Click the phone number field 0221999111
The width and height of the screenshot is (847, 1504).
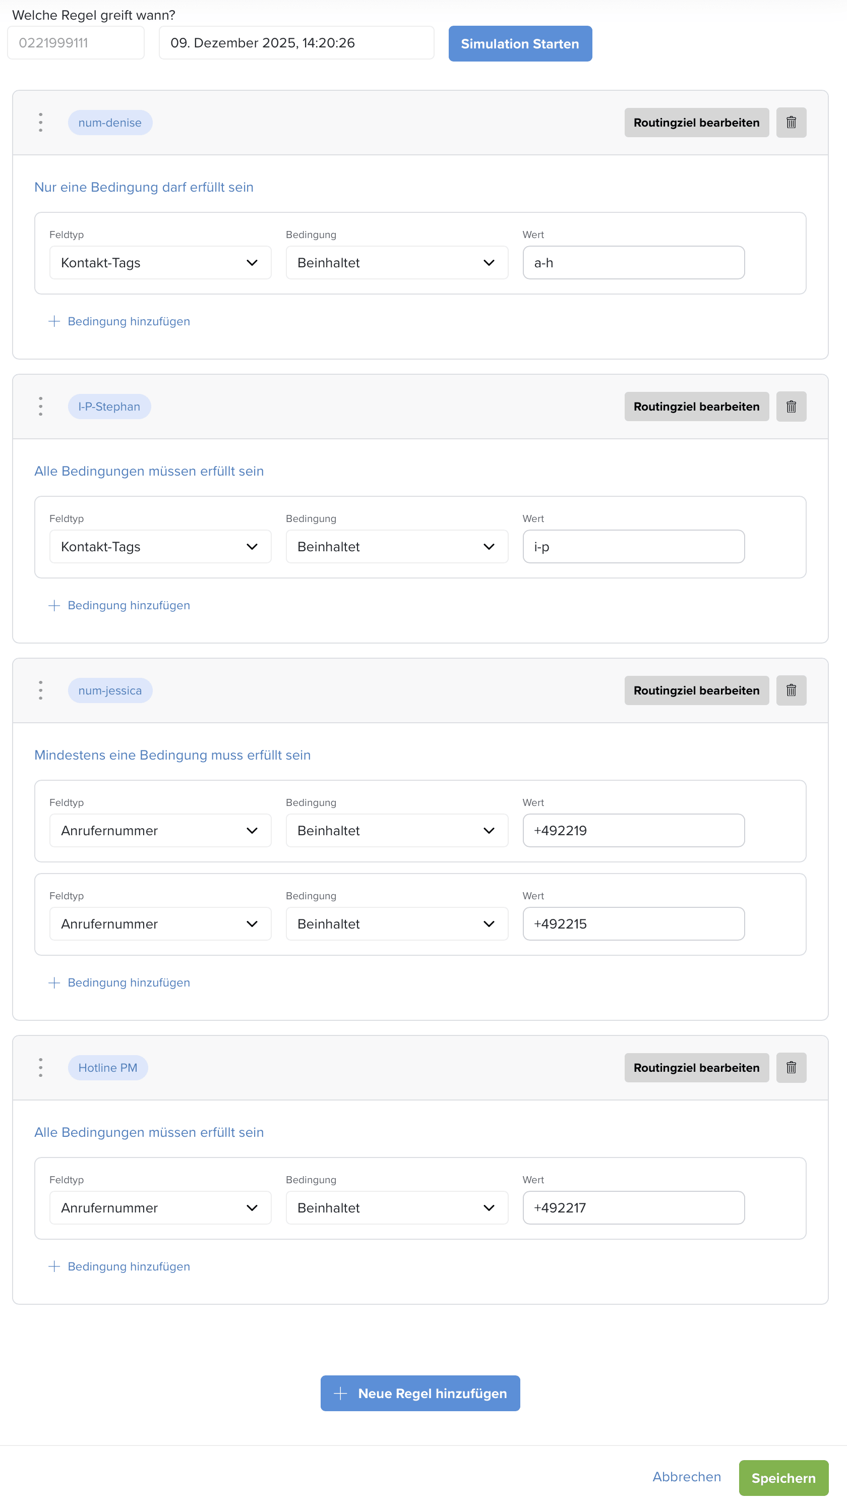click(76, 43)
